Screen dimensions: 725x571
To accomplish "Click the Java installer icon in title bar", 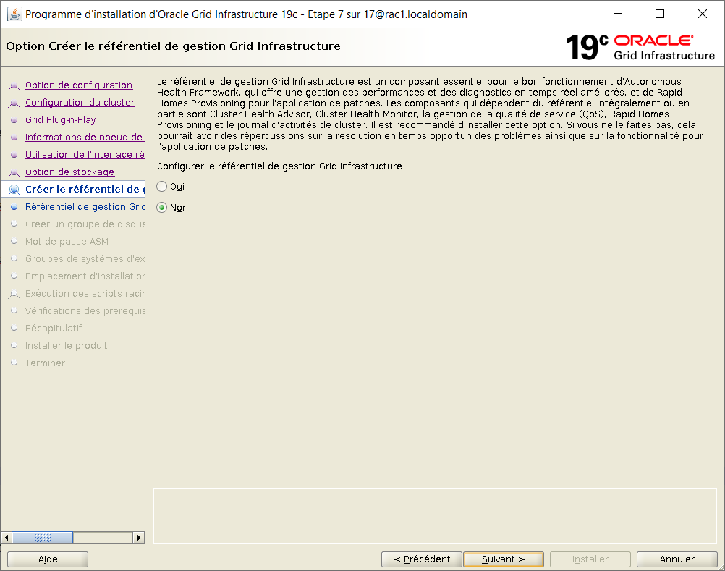I will [14, 14].
